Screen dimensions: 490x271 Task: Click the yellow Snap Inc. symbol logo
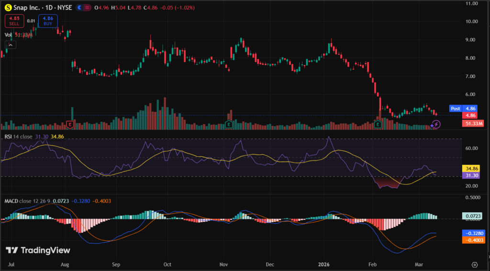pyautogui.click(x=8, y=8)
